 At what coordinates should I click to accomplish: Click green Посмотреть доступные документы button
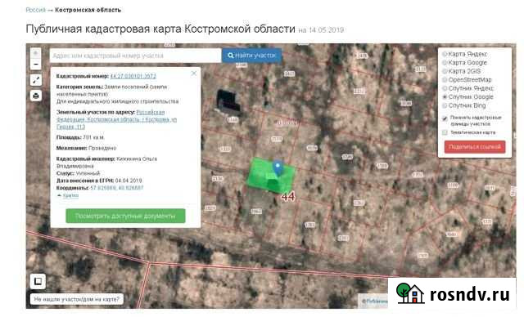point(125,216)
